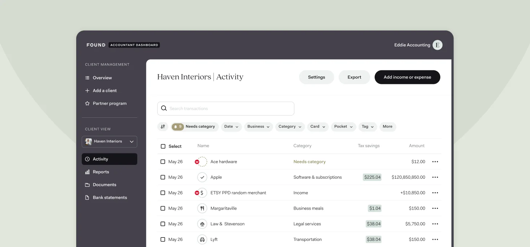Open more options for Margaritaville row

click(435, 208)
